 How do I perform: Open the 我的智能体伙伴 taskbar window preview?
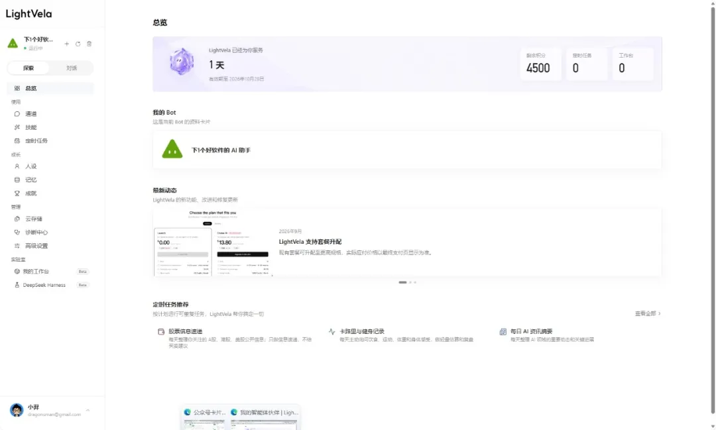[264, 417]
